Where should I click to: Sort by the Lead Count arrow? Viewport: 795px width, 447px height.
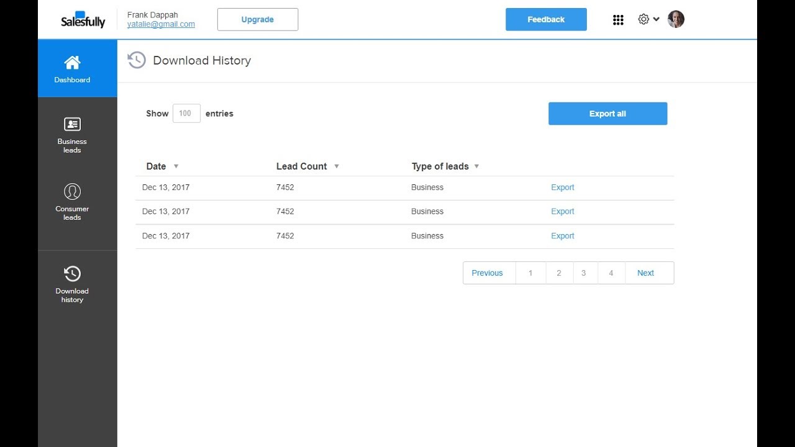coord(337,166)
